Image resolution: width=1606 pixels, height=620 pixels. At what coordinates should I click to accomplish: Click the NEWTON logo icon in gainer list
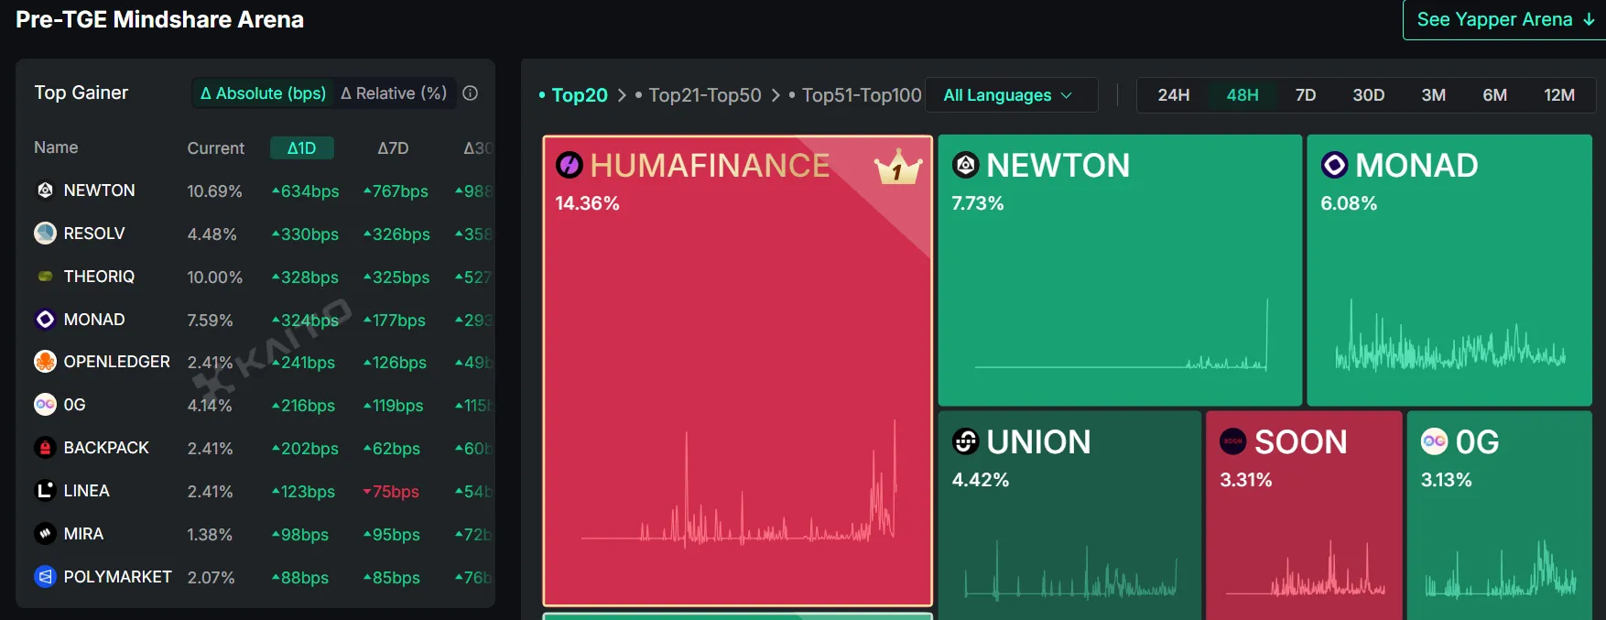pyautogui.click(x=45, y=190)
